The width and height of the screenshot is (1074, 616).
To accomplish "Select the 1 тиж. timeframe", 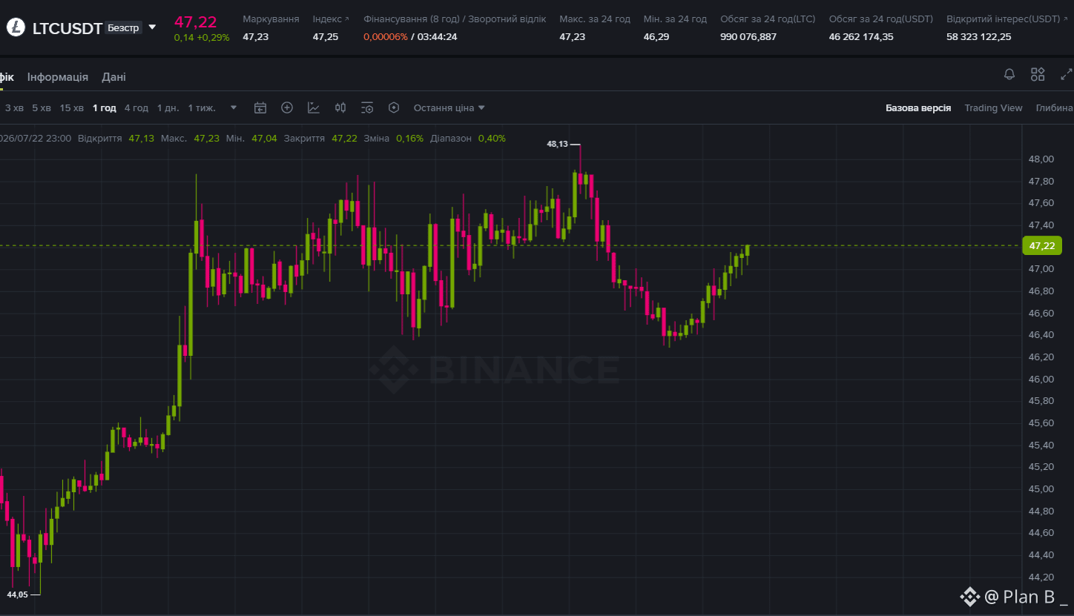I will (202, 107).
